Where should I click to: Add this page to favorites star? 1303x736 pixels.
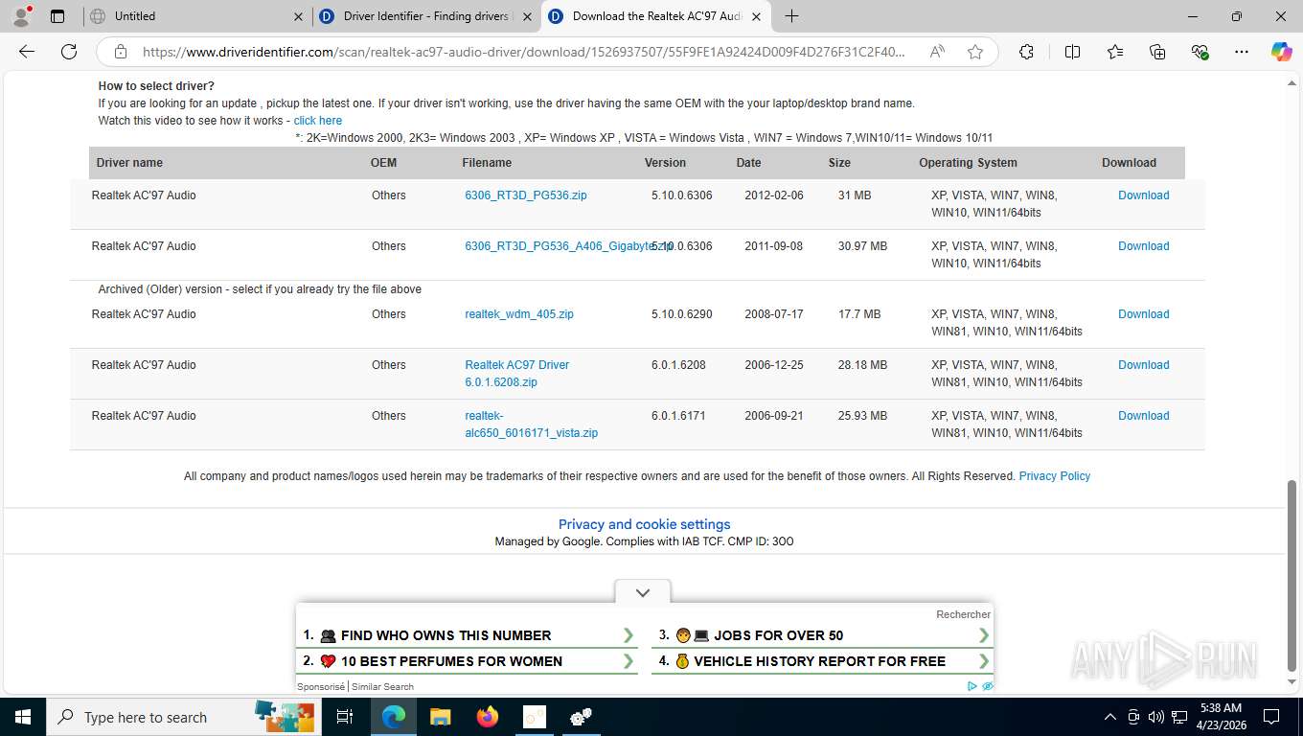pyautogui.click(x=975, y=52)
